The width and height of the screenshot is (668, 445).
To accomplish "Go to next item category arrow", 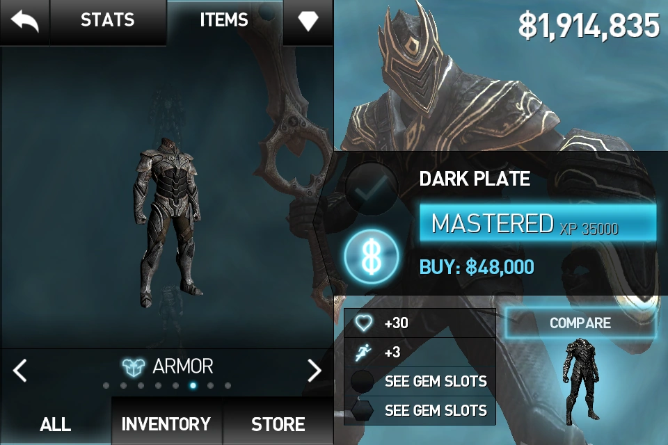I will pyautogui.click(x=315, y=371).
